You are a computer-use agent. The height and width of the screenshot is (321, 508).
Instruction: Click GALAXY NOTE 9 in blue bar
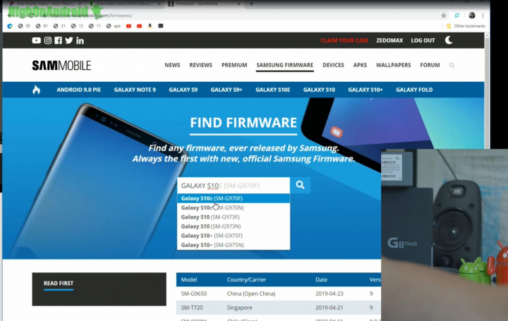click(135, 90)
